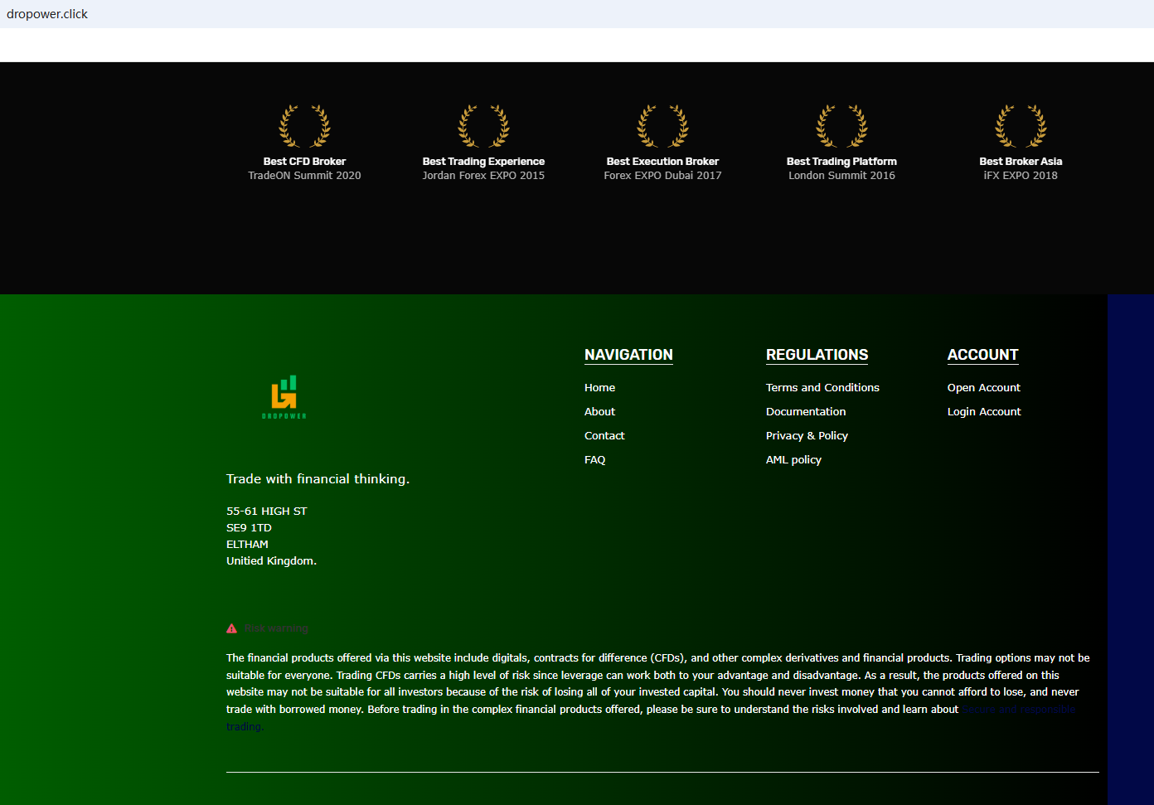Open the FAQ link
Image resolution: width=1154 pixels, height=805 pixels.
[594, 459]
